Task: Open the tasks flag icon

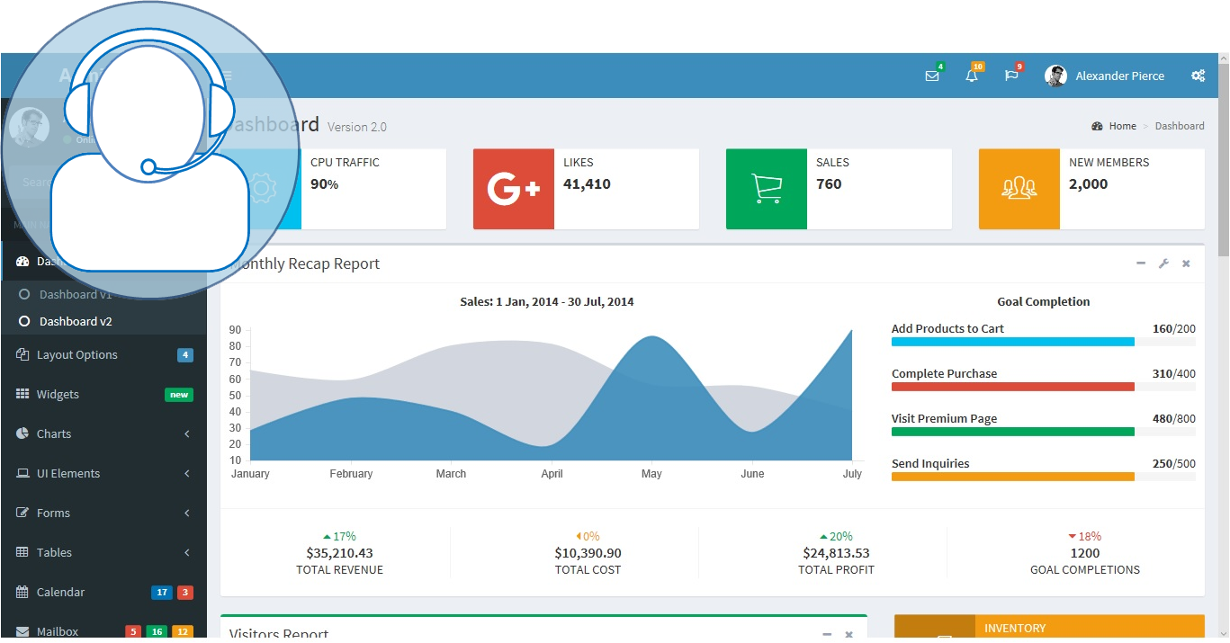Action: pyautogui.click(x=1011, y=76)
